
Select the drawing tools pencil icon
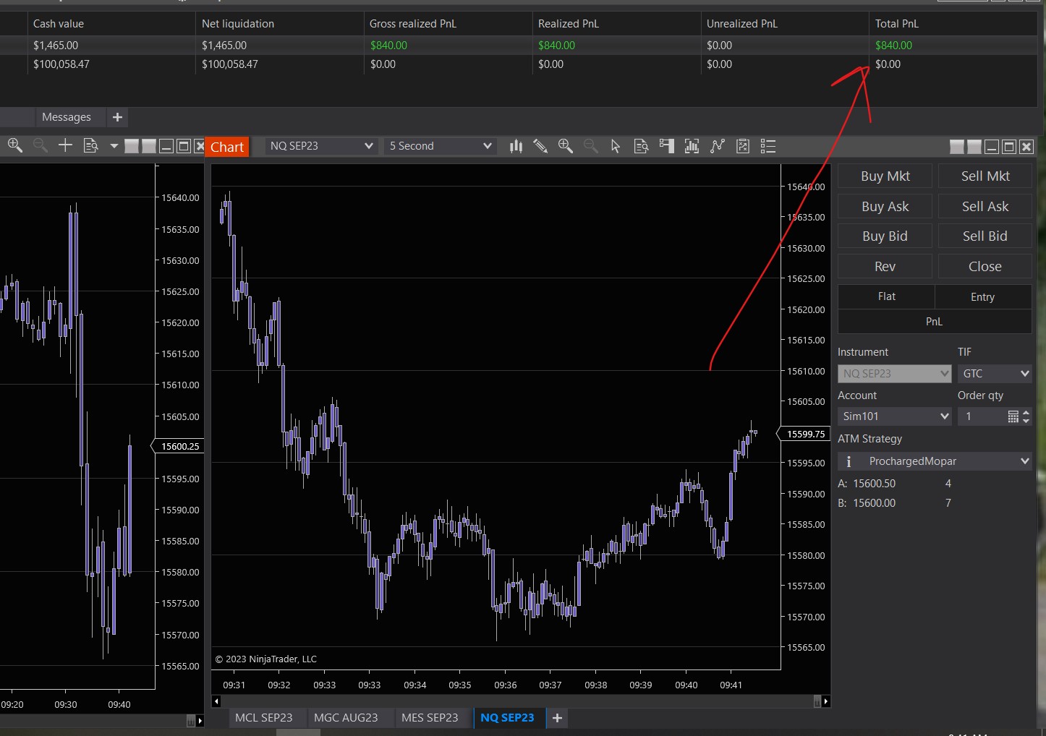pyautogui.click(x=540, y=147)
